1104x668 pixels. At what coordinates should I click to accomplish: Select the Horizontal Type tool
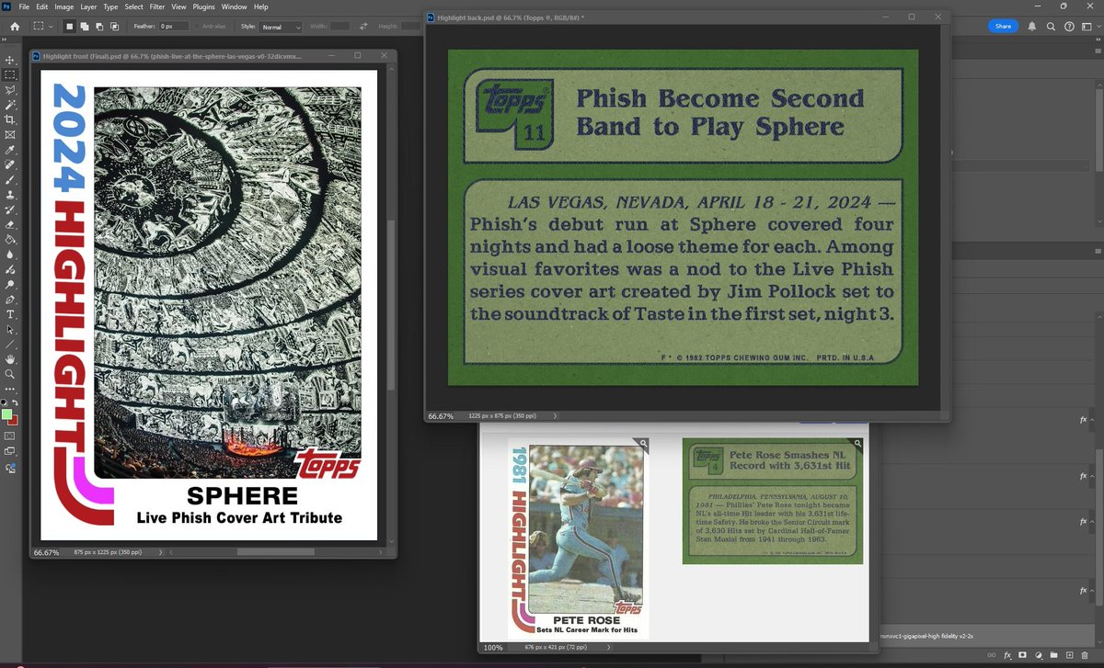pyautogui.click(x=10, y=314)
